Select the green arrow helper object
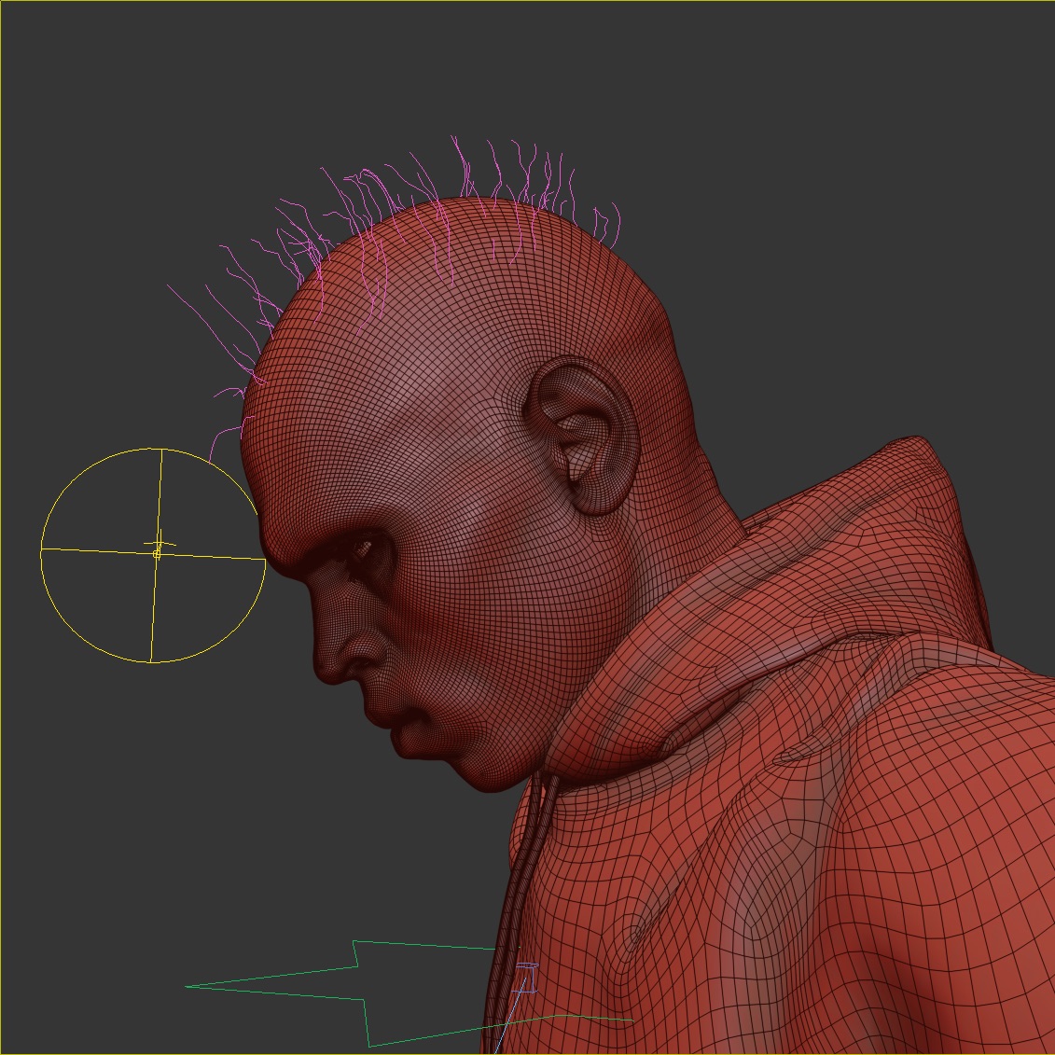The height and width of the screenshot is (1055, 1055). point(410,993)
